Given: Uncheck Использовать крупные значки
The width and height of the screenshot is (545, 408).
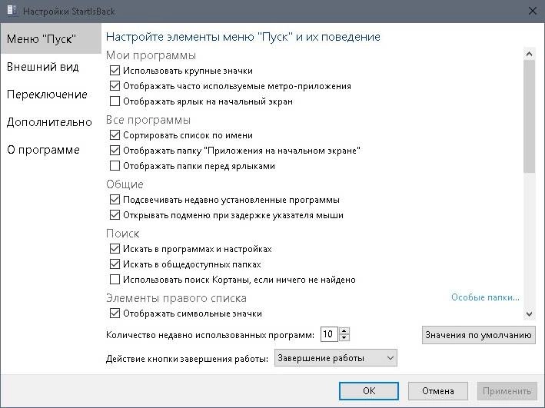Looking at the screenshot, I should 115,71.
